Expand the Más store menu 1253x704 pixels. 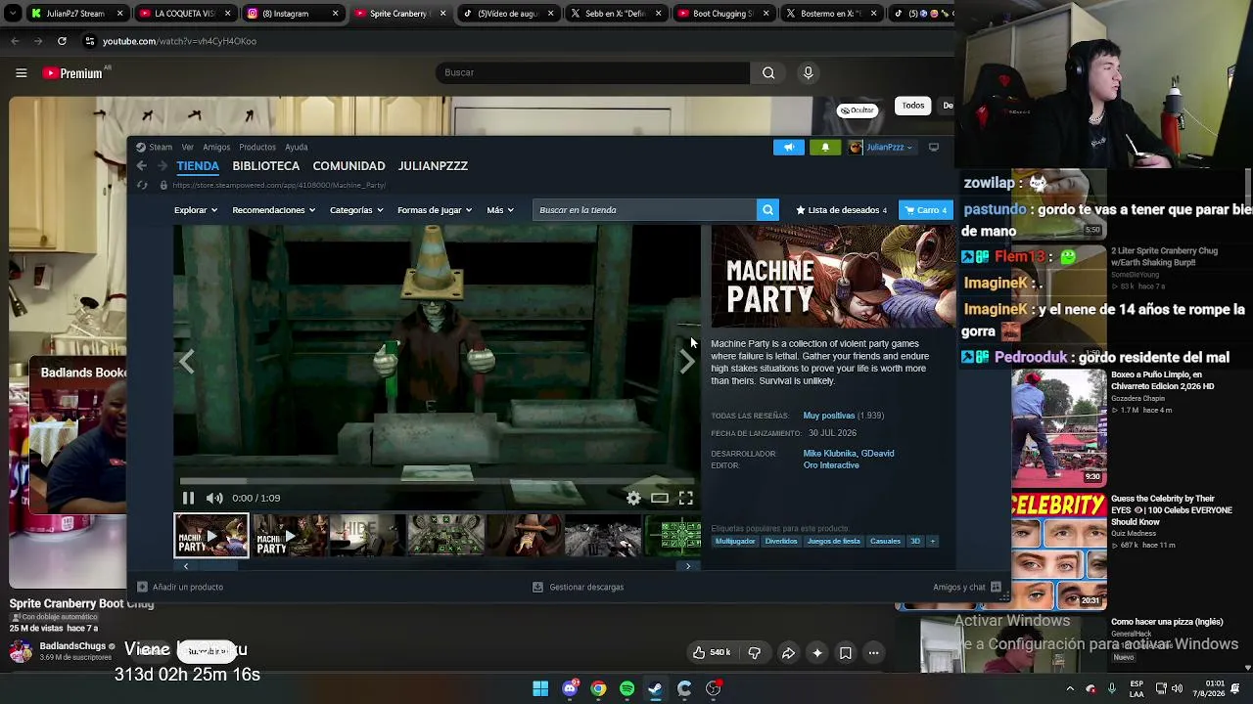500,210
